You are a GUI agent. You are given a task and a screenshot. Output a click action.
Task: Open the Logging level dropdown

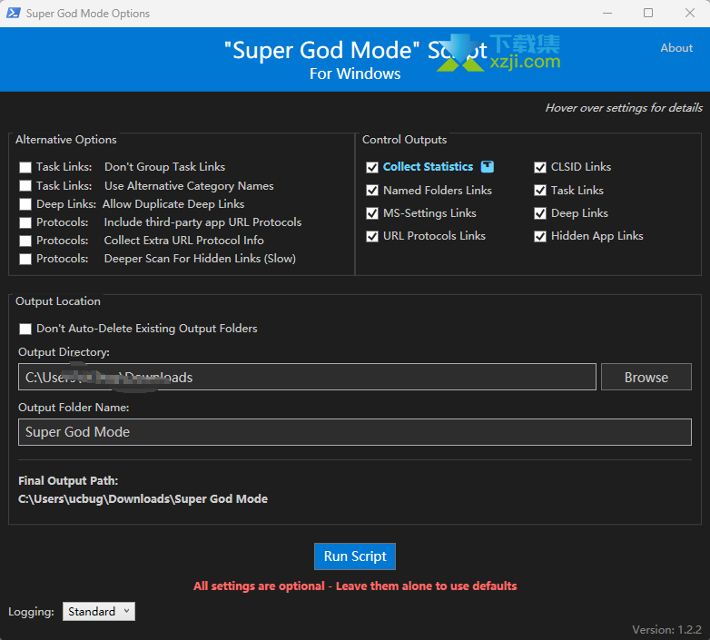(99, 612)
